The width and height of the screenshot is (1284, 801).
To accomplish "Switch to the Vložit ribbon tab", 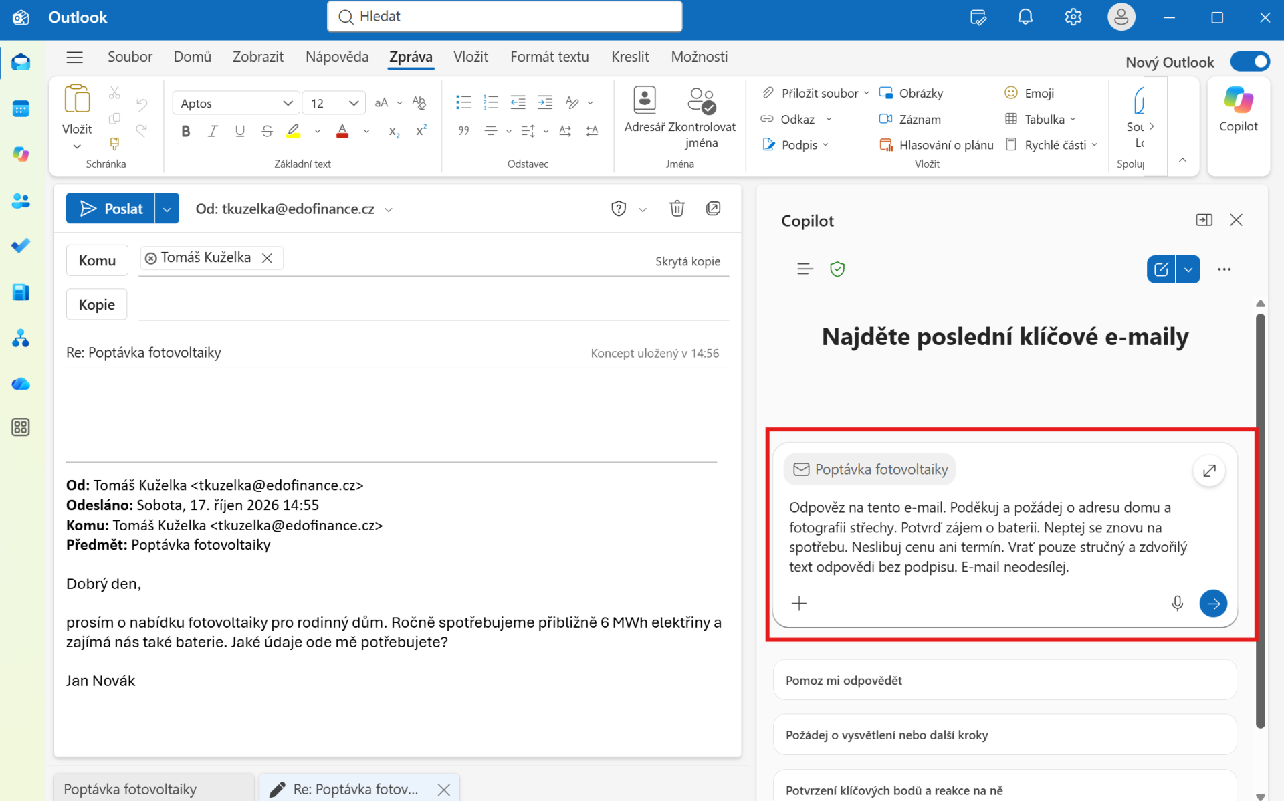I will tap(471, 57).
